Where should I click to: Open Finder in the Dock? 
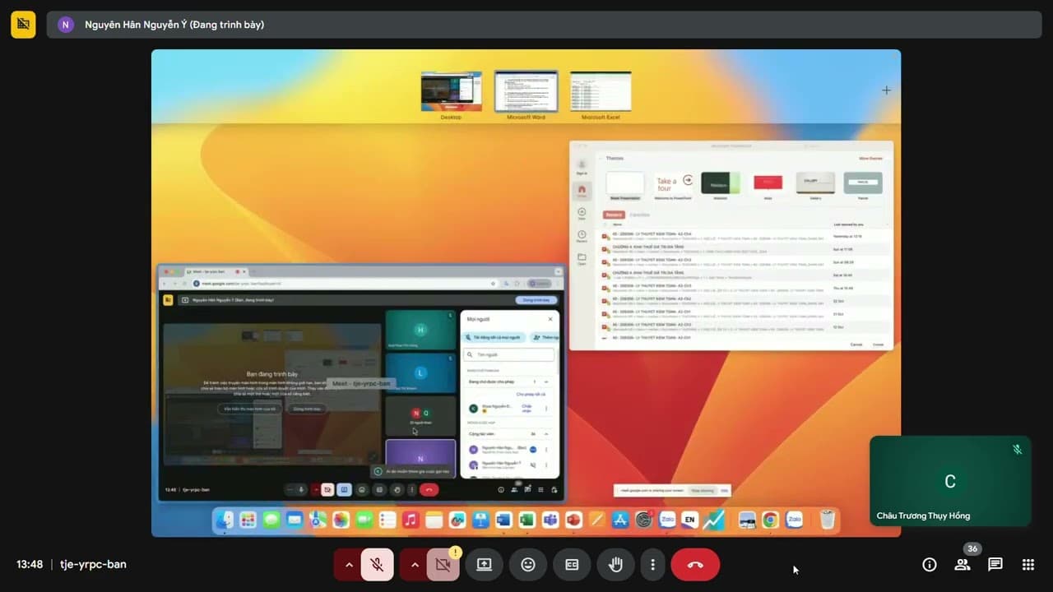click(x=225, y=520)
